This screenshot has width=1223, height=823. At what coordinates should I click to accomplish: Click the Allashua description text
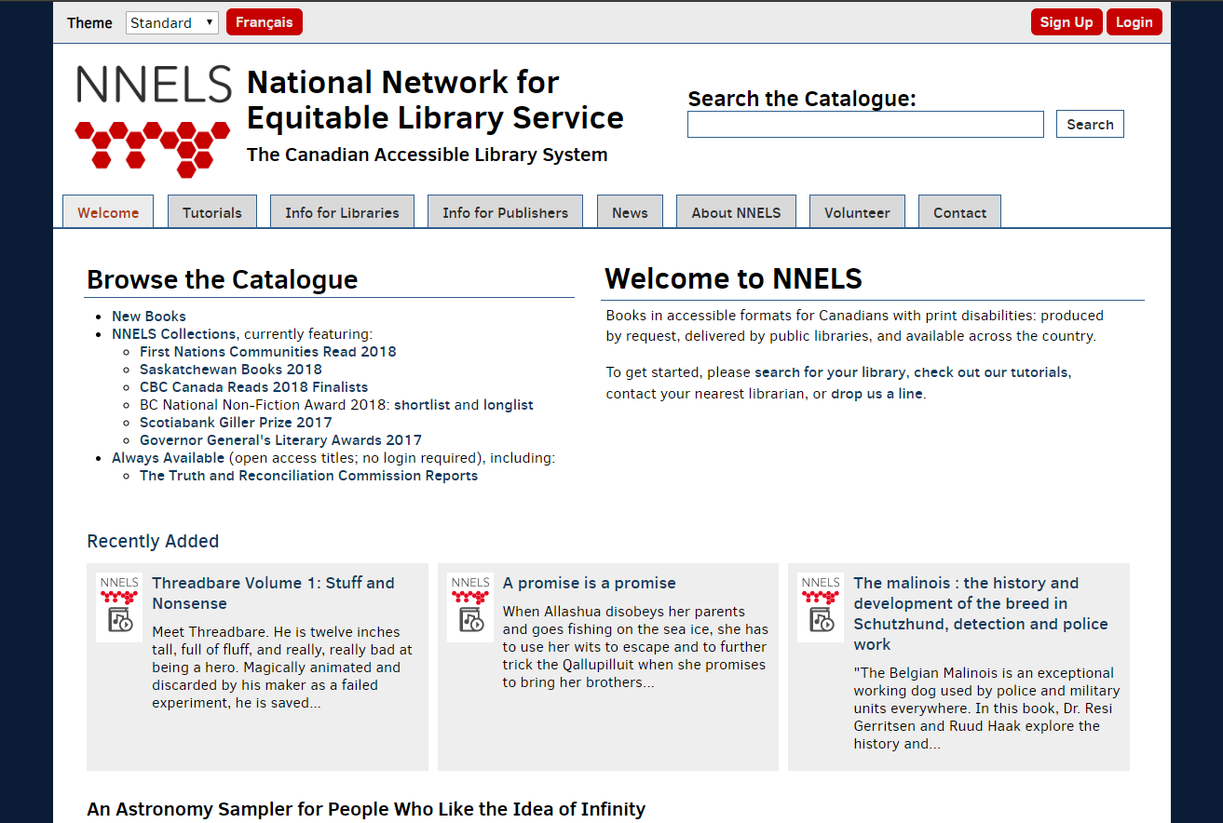coord(635,647)
